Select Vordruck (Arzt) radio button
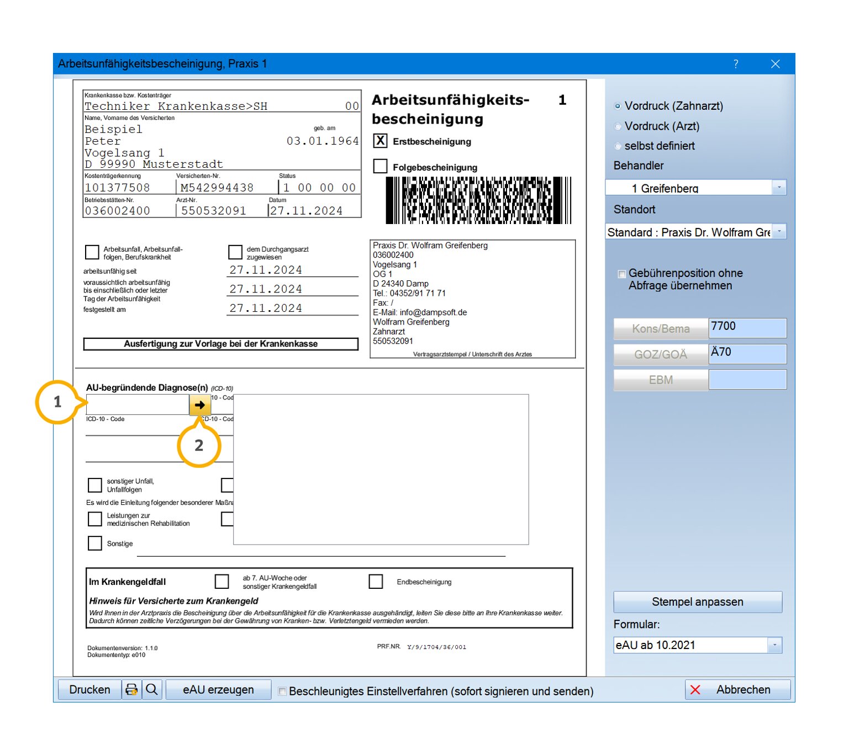The height and width of the screenshot is (756, 849). [618, 126]
